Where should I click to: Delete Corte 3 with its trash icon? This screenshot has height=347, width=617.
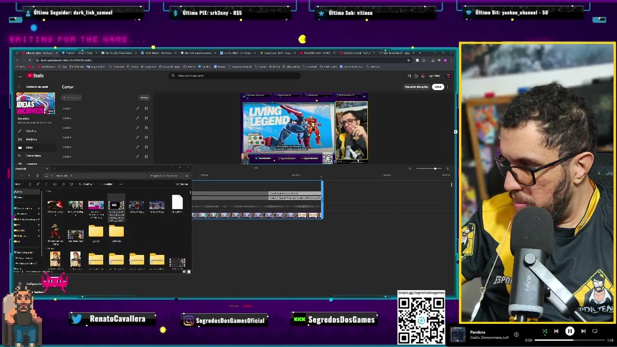pyautogui.click(x=146, y=128)
